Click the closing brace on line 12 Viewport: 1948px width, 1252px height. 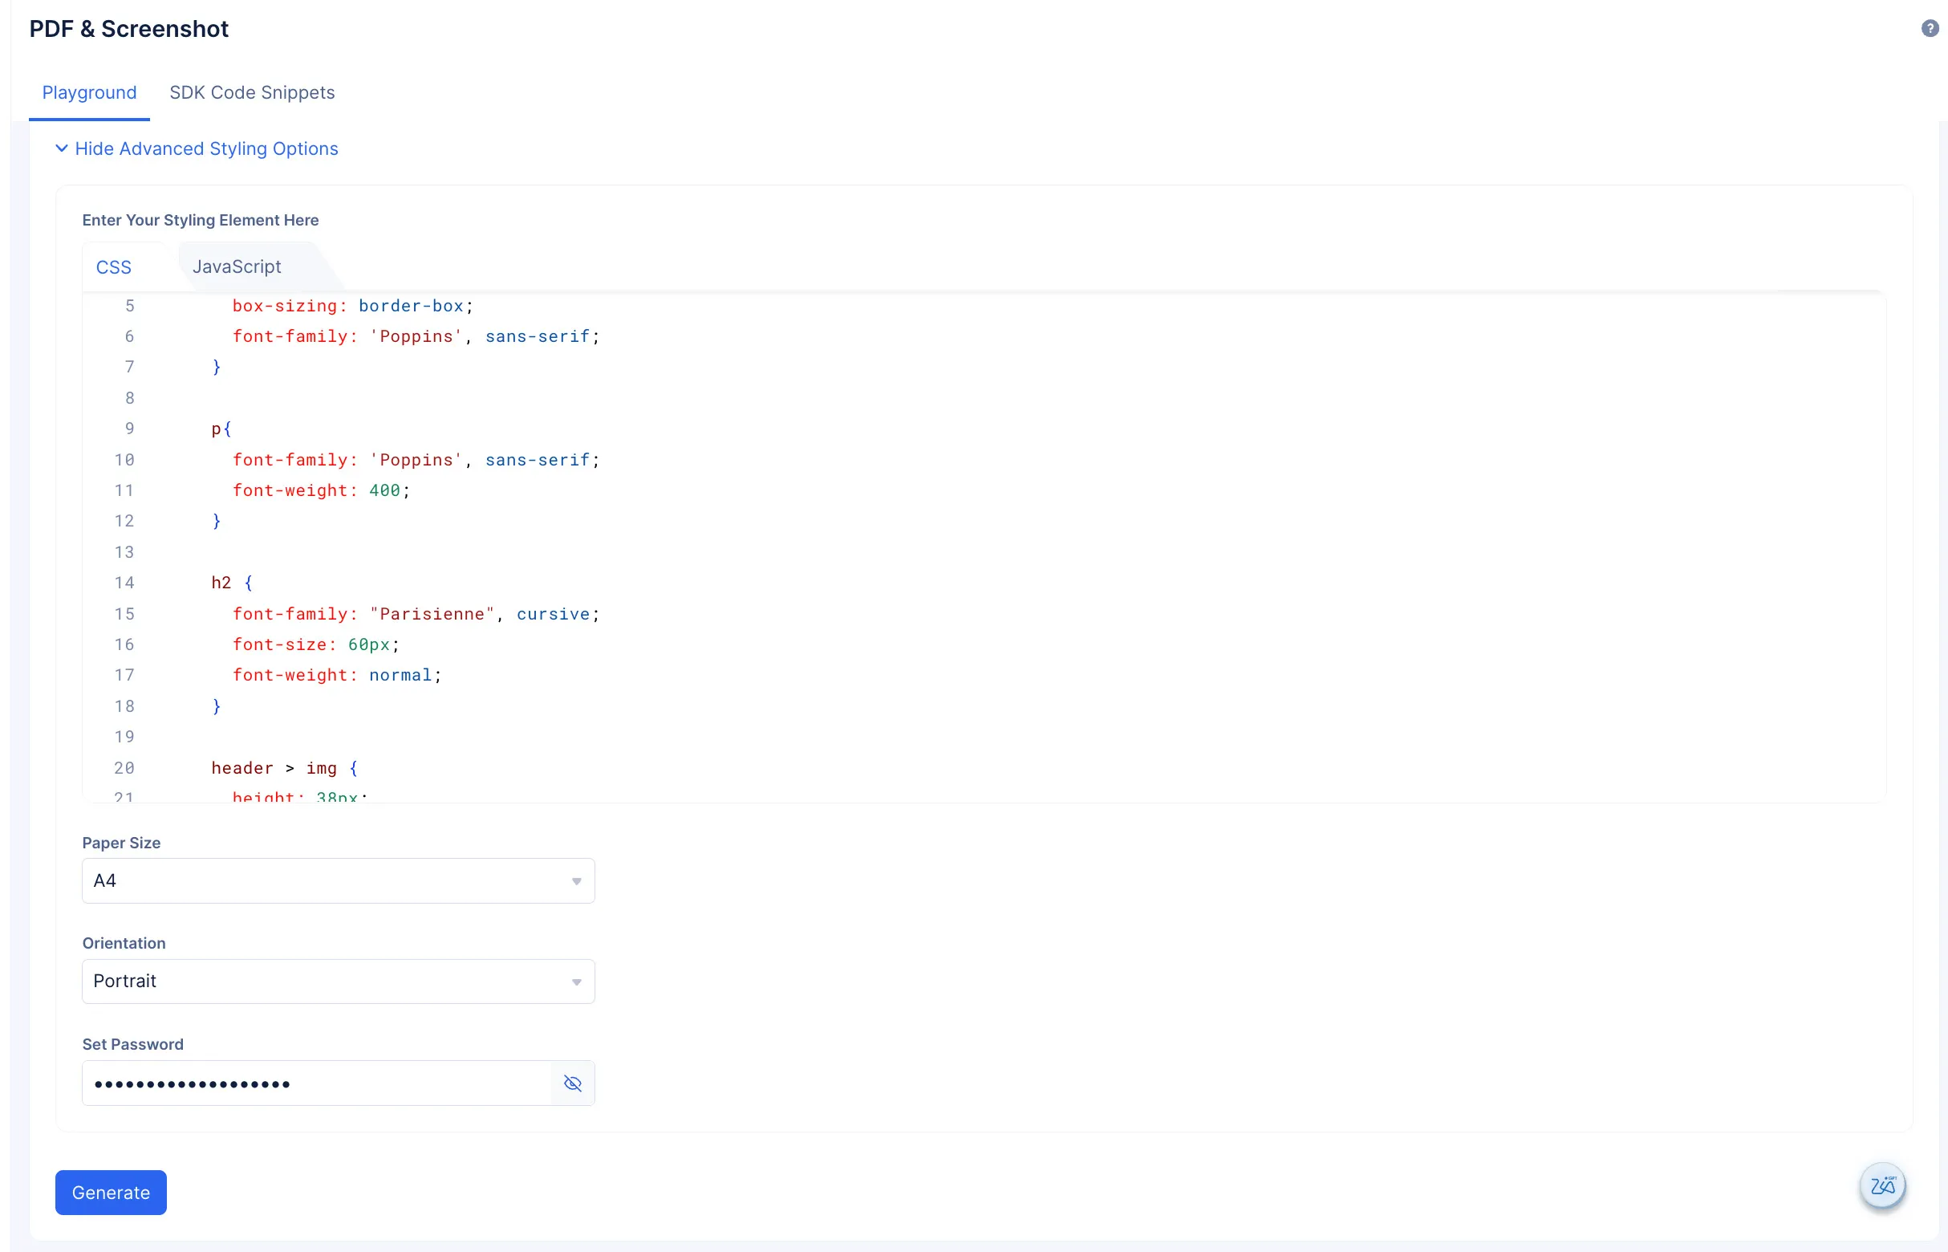tap(216, 521)
